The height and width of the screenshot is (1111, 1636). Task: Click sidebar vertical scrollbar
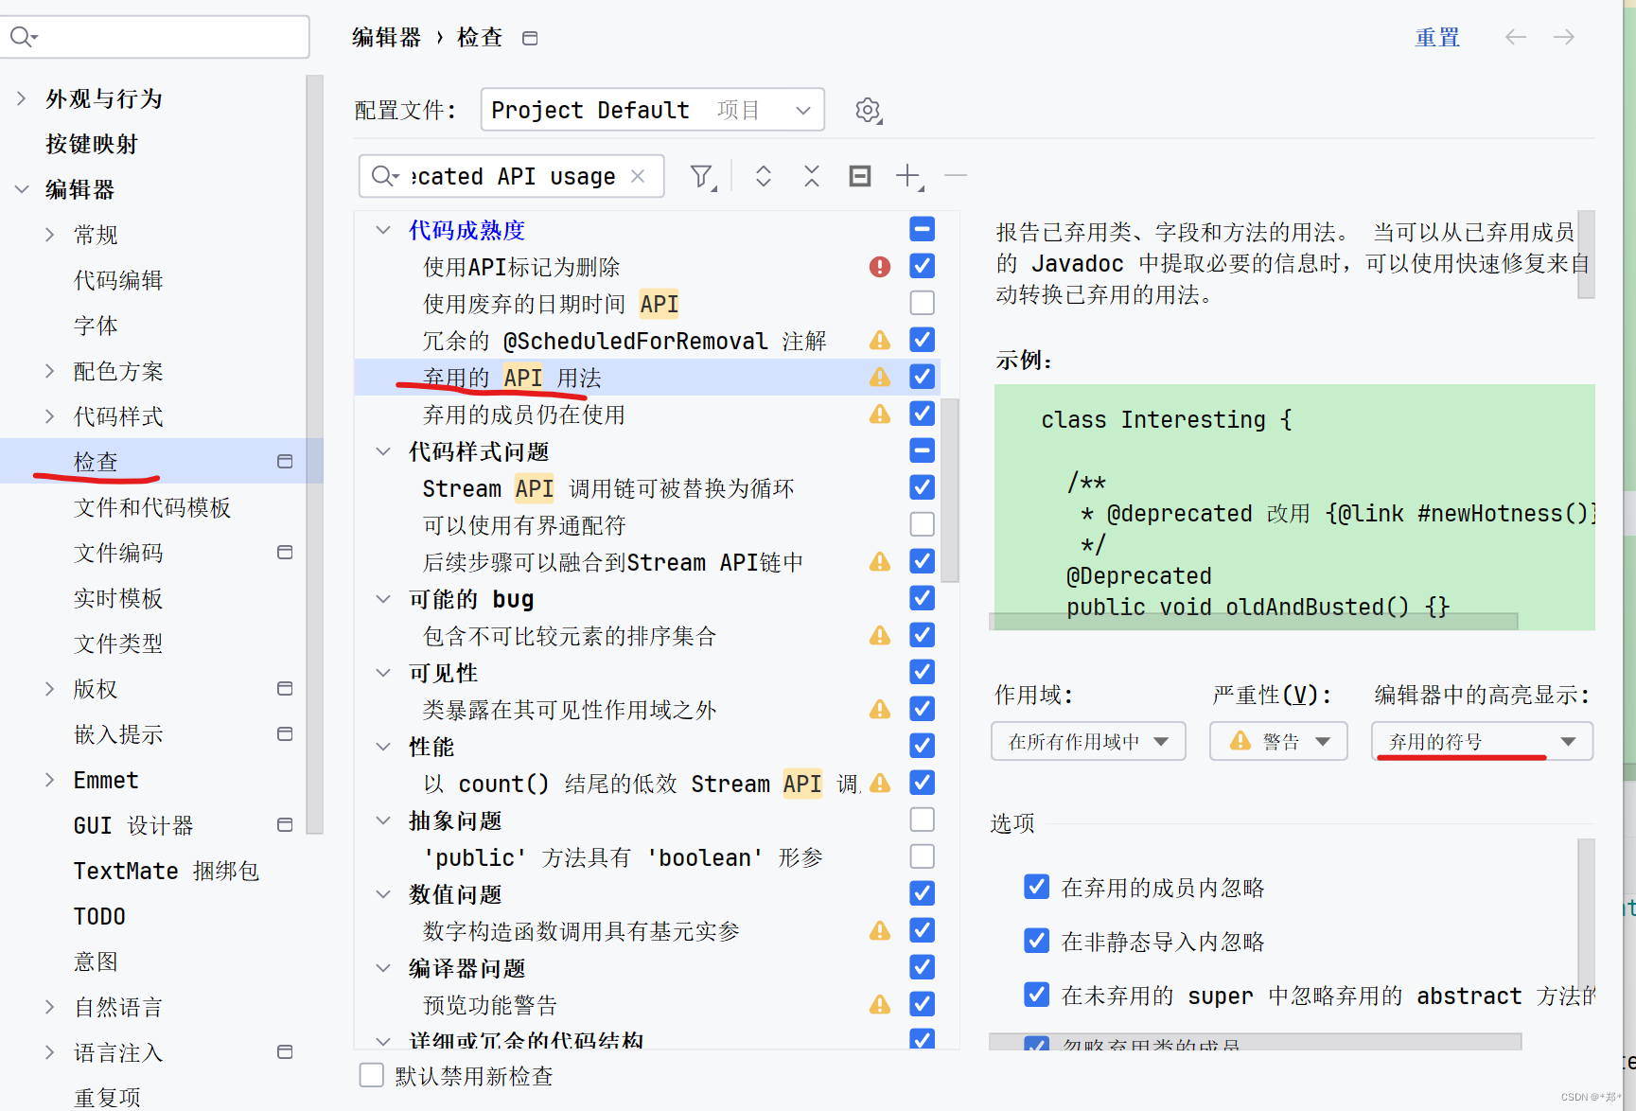click(315, 454)
